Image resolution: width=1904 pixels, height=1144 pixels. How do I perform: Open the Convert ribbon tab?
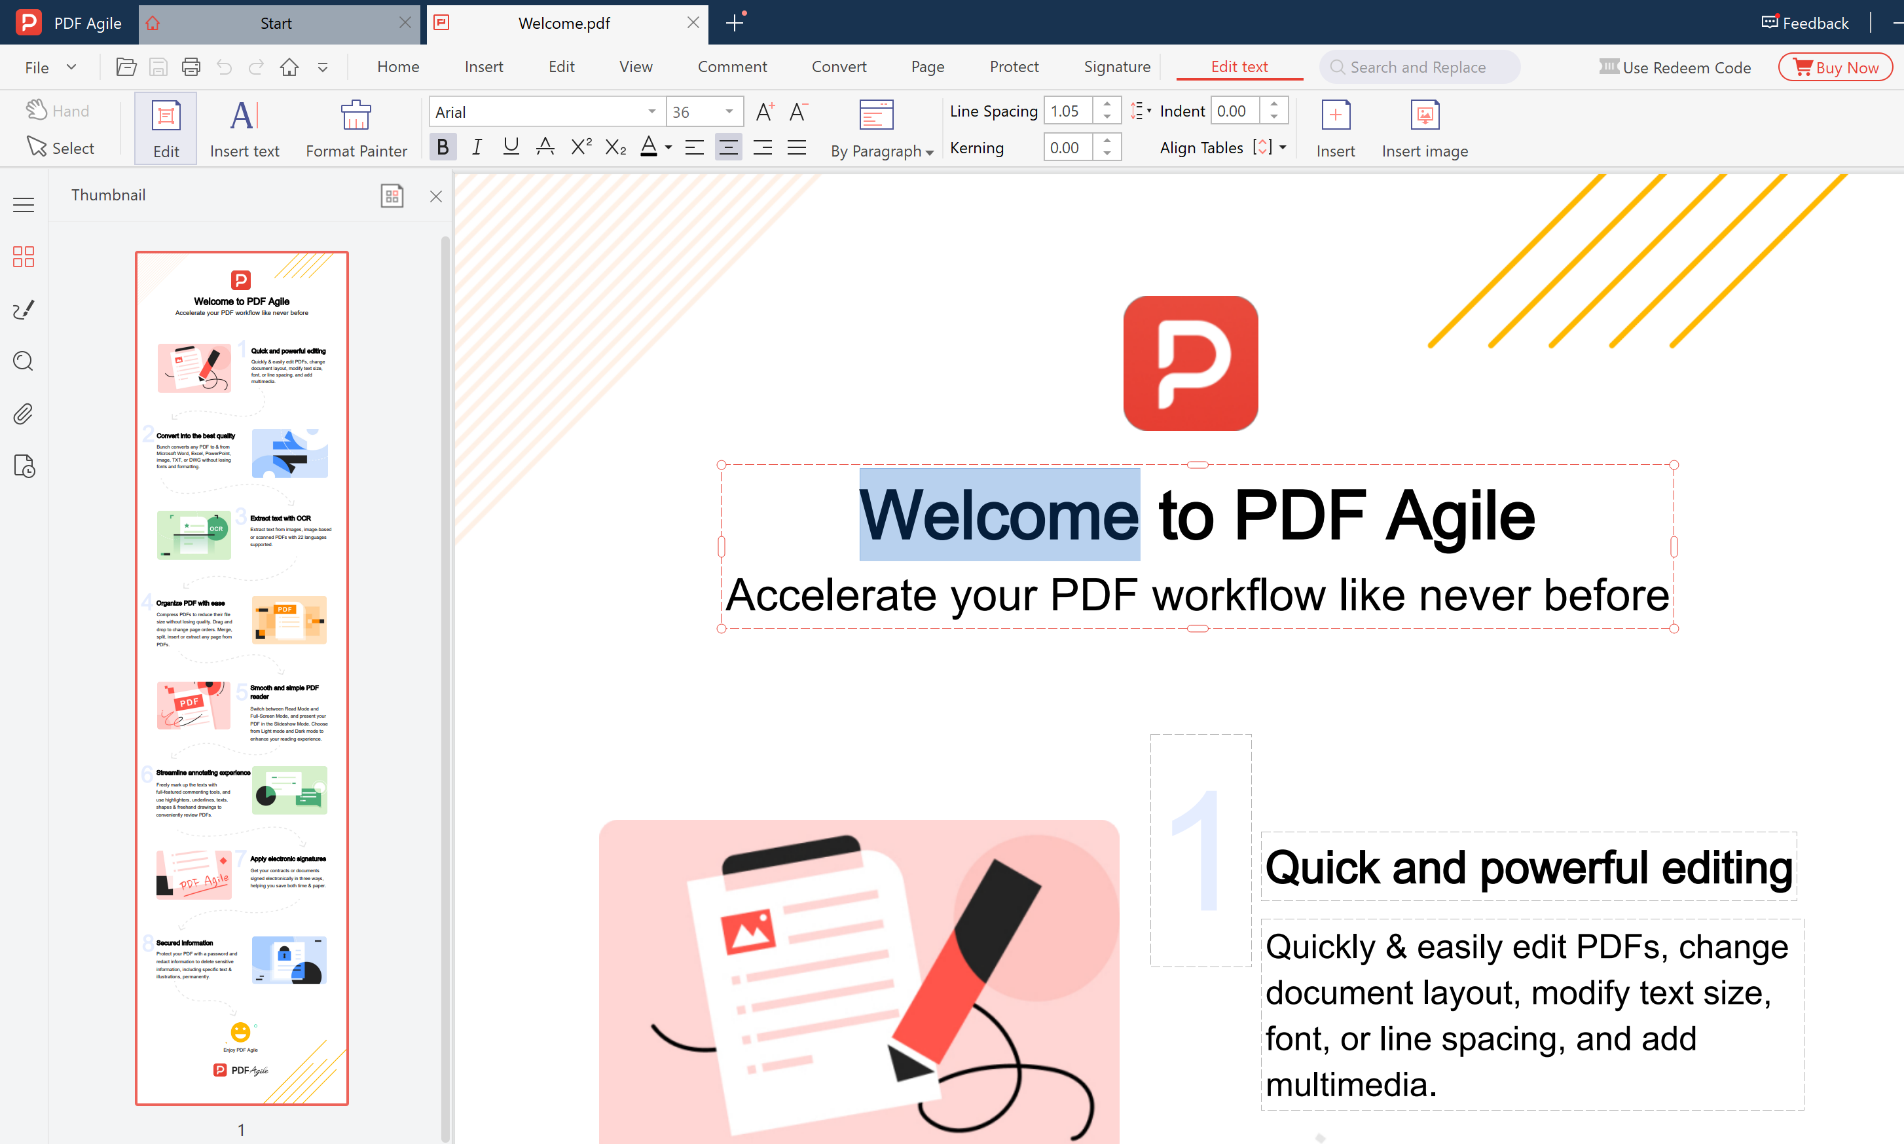pyautogui.click(x=839, y=67)
